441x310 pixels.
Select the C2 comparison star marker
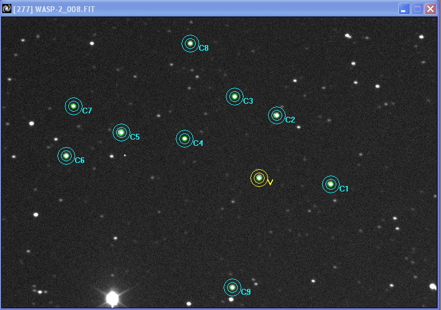pyautogui.click(x=277, y=115)
